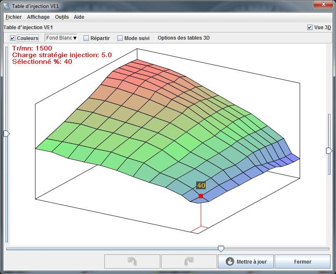Screen dimensions: 336x274
Task: Click the redo arrow button
Action: 189,261
